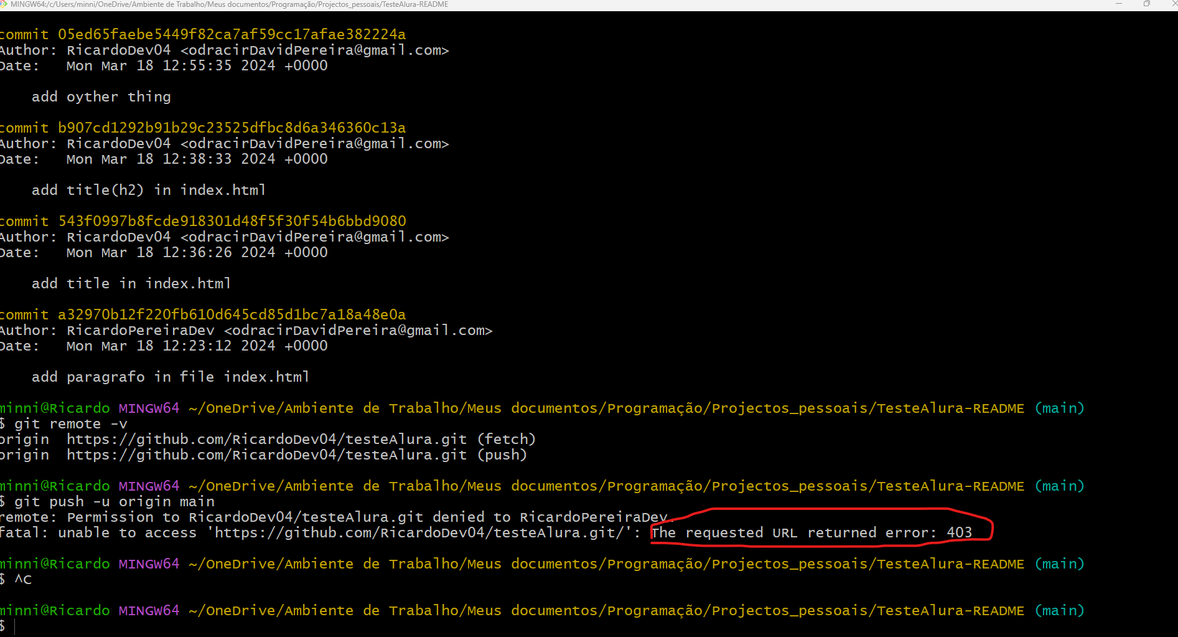Restore down the MINGW64 terminal window
Image resolution: width=1178 pixels, height=637 pixels.
pyautogui.click(x=1147, y=4)
